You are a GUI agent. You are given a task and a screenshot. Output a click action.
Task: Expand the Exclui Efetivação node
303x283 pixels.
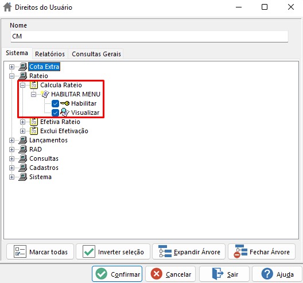[x=22, y=131]
